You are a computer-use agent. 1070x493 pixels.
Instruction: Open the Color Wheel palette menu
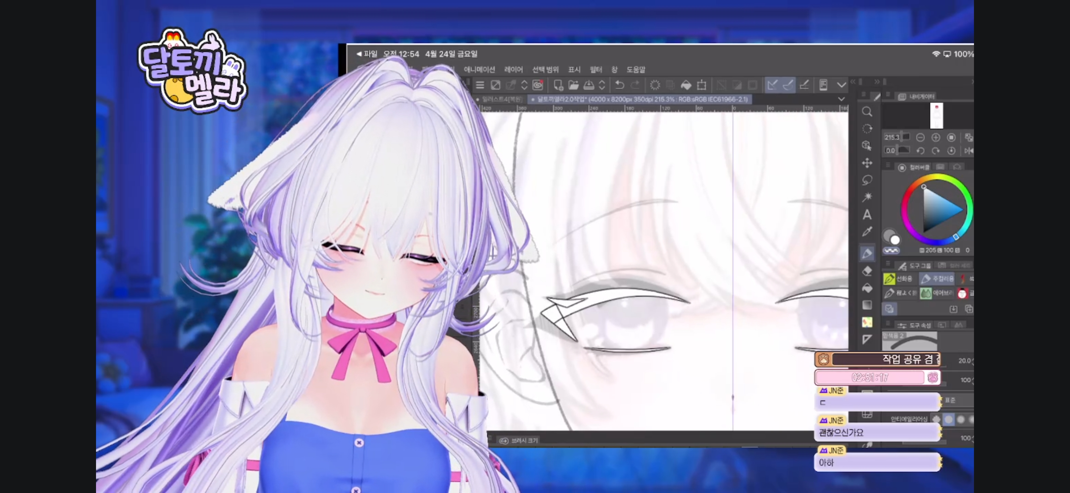coord(888,165)
